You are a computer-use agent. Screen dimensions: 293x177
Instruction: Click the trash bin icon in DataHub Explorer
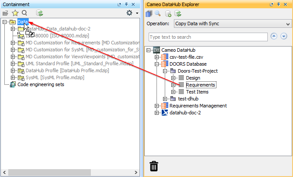pyautogui.click(x=154, y=166)
